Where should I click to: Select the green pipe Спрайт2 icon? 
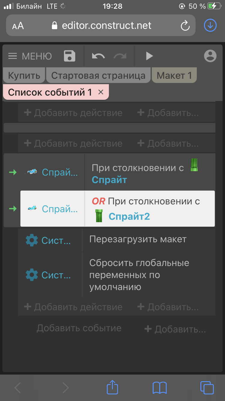coord(99,216)
